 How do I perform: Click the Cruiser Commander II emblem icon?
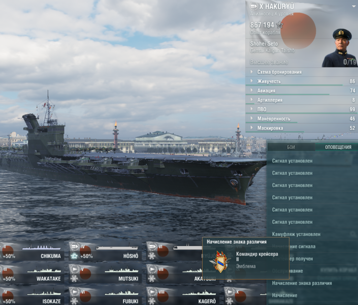coord(220,261)
